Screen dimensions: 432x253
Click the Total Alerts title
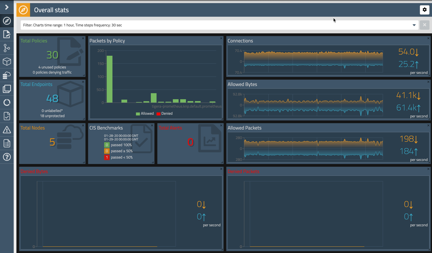[170, 128]
